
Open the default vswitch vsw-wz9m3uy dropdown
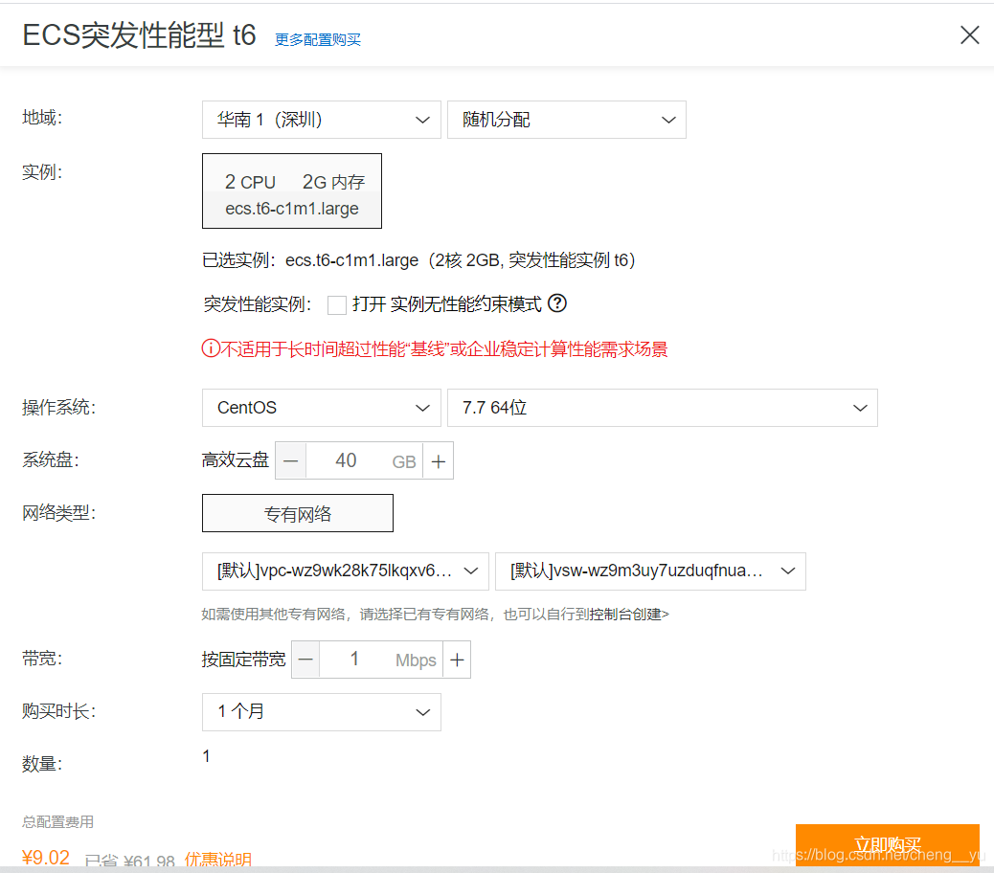coord(650,571)
